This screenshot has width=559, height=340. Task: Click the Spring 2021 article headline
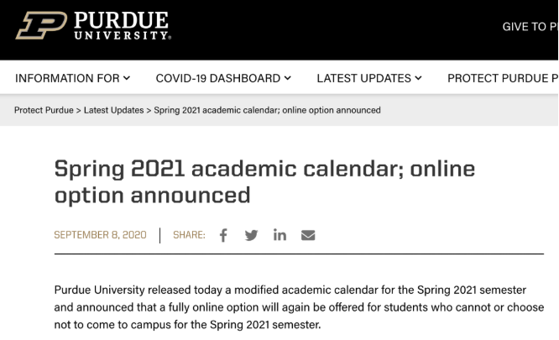(x=264, y=181)
